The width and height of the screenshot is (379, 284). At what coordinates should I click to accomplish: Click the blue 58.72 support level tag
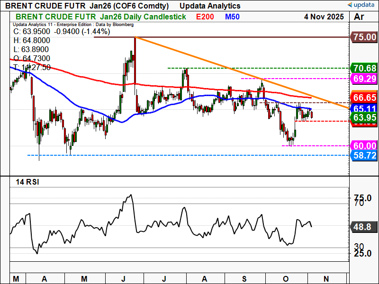(x=363, y=155)
